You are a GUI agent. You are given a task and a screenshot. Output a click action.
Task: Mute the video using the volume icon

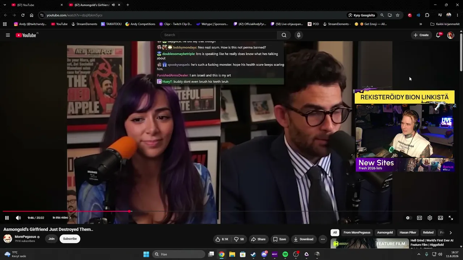pos(18,218)
